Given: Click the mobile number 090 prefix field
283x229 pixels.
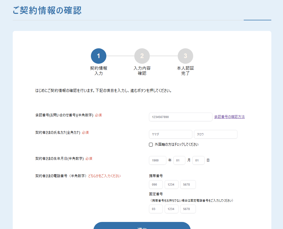Looking at the screenshot, I should (x=156, y=185).
